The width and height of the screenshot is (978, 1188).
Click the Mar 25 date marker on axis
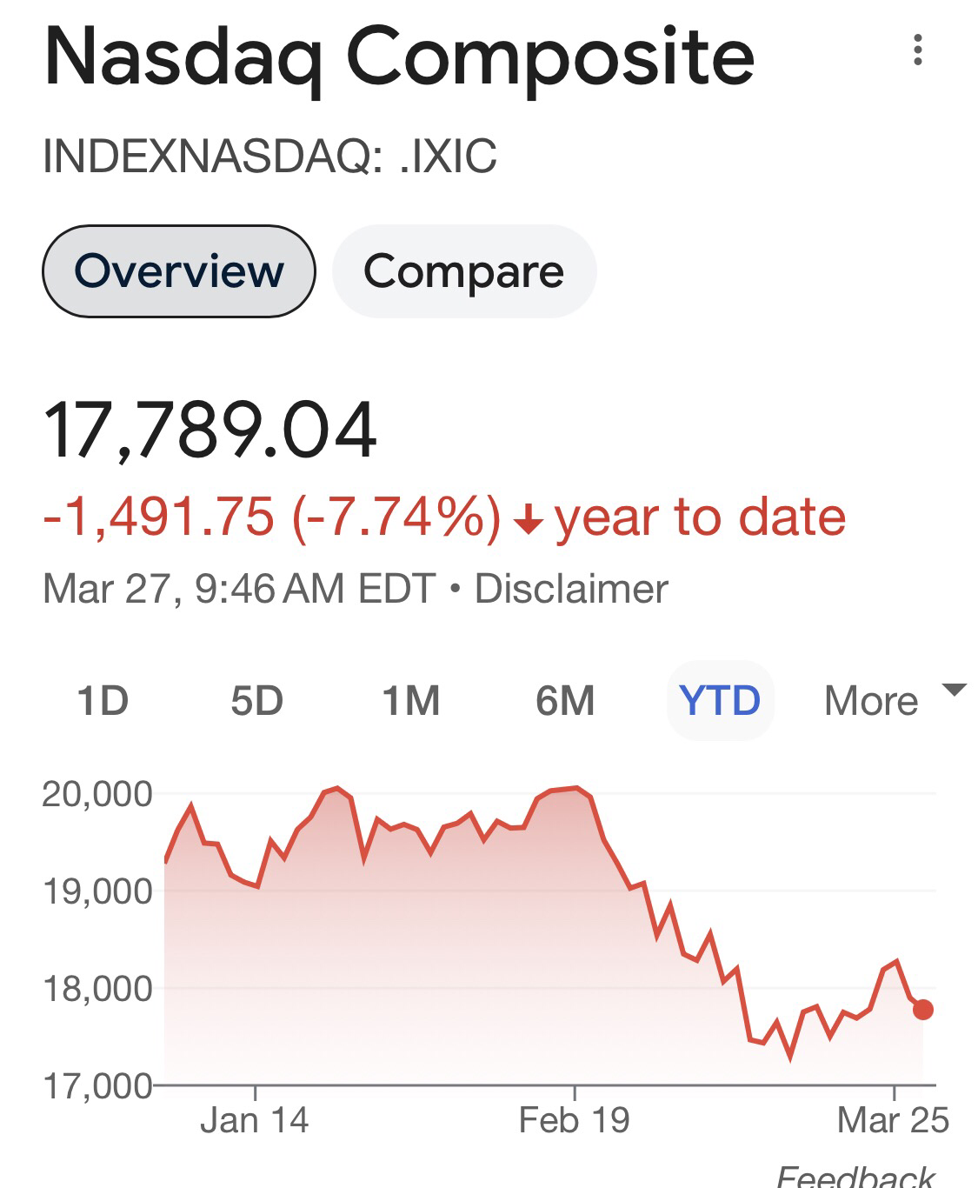(x=893, y=1119)
